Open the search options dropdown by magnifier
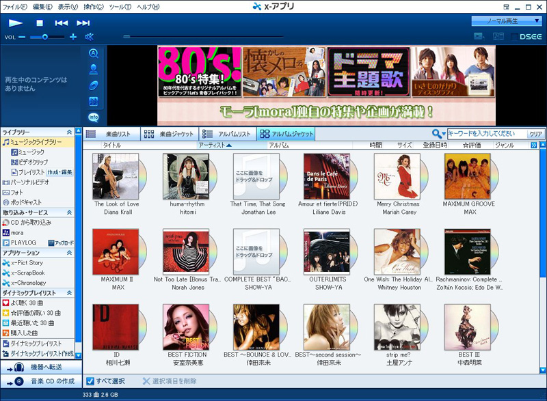 438,133
